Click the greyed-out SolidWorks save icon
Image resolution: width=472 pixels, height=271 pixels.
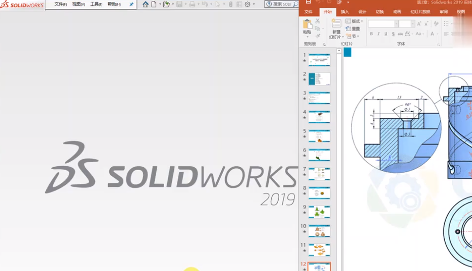pyautogui.click(x=179, y=4)
